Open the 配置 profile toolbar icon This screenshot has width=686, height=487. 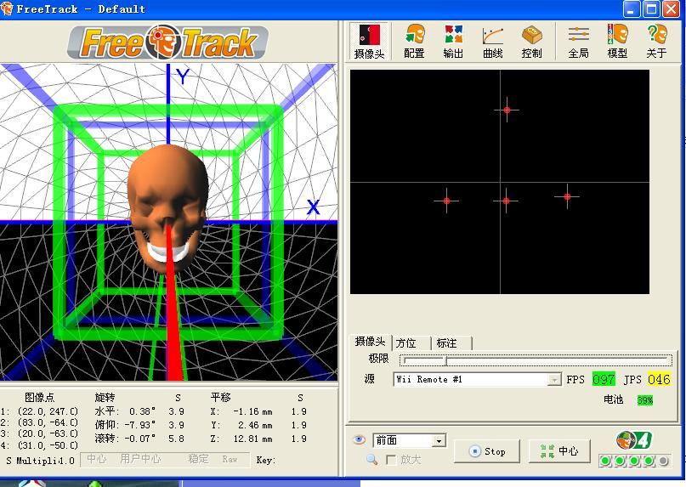[x=414, y=41]
